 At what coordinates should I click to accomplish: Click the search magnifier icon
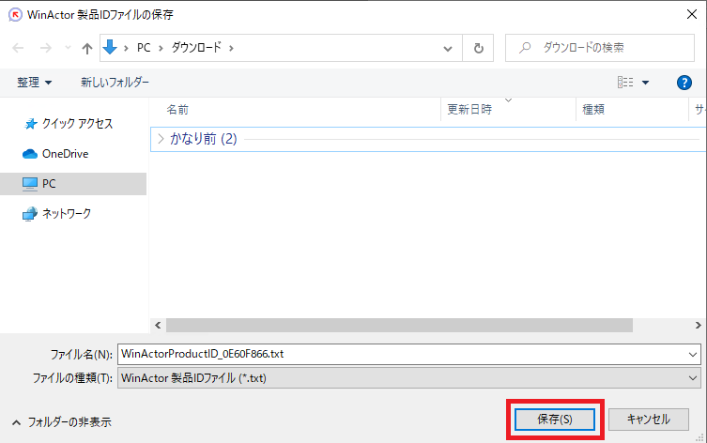(525, 47)
